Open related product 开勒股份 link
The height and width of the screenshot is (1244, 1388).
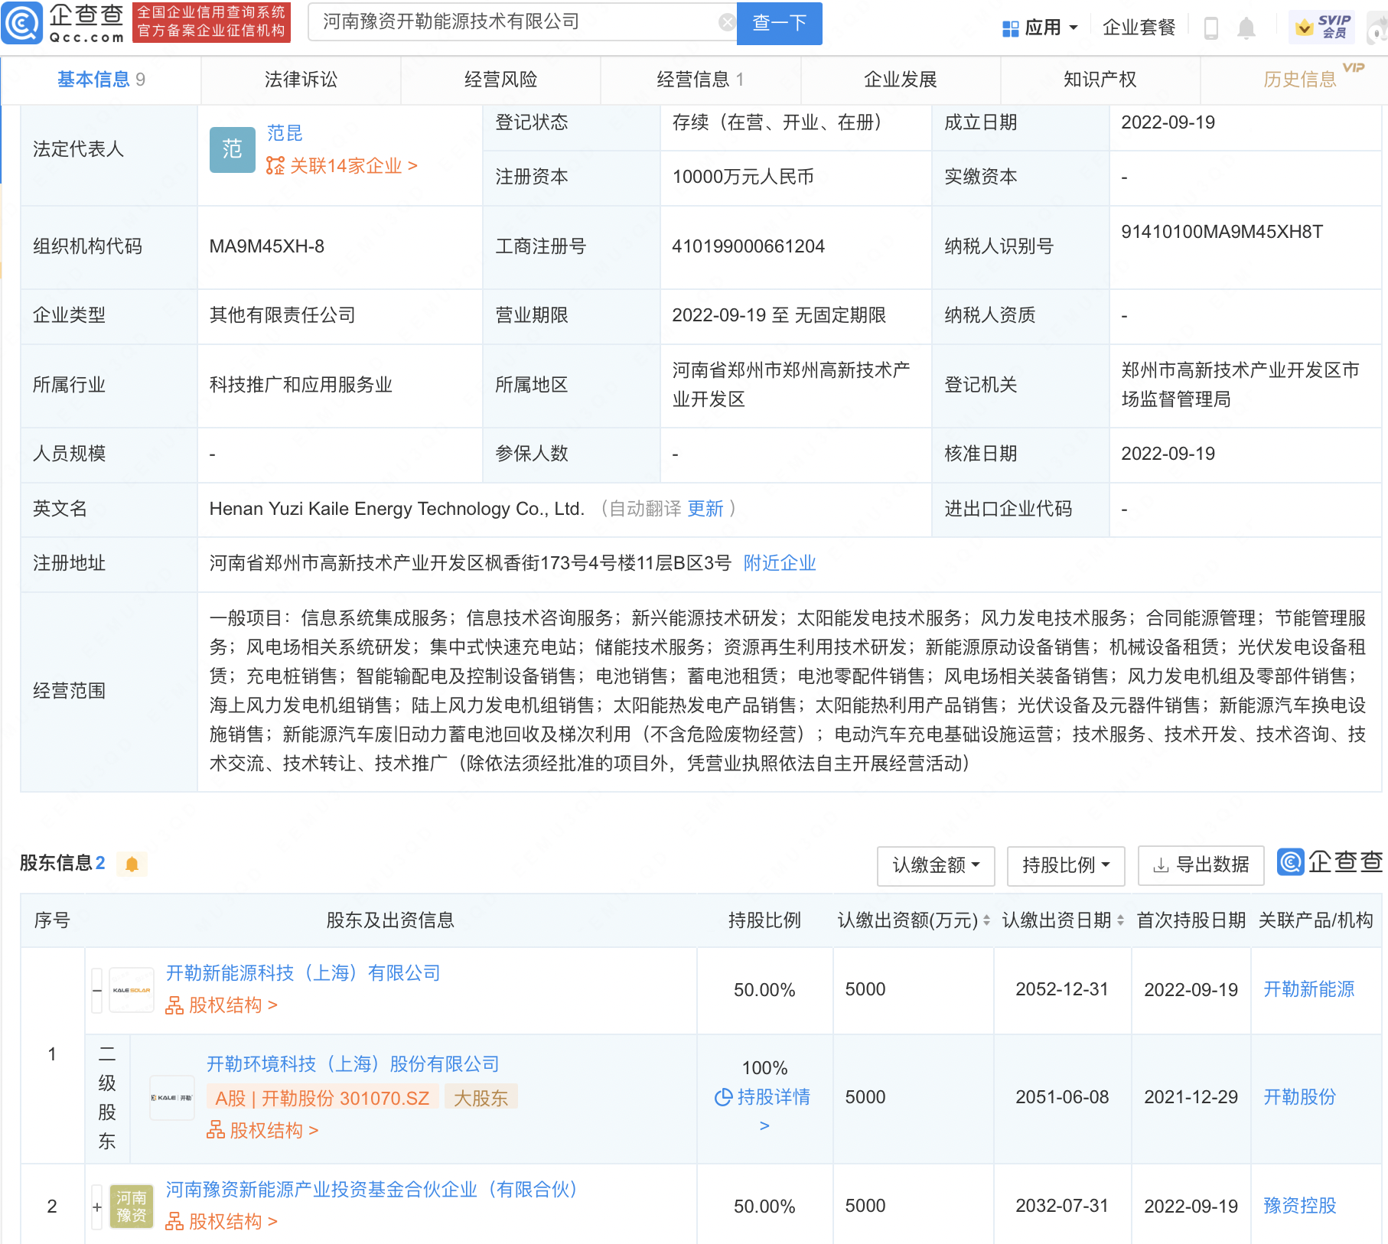click(1299, 1098)
